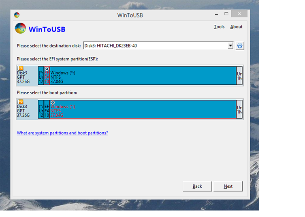This screenshot has height=217, width=305.
Task: Click Disk3 drive icon in boot partition section
Action: [20, 102]
